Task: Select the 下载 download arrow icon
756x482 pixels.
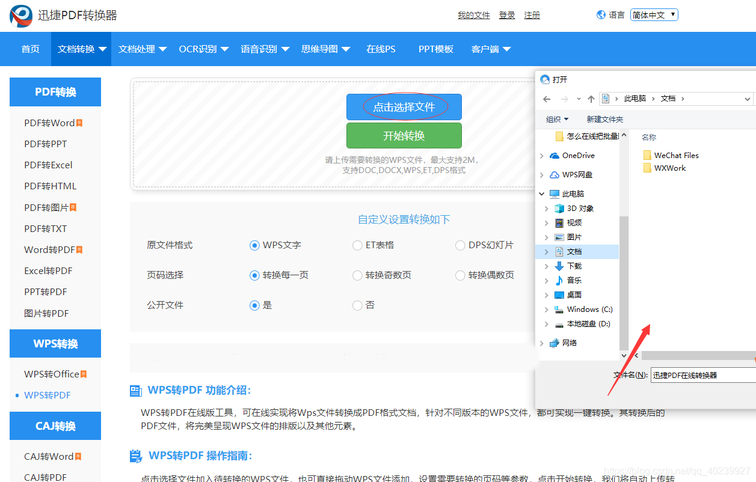Action: click(x=559, y=266)
